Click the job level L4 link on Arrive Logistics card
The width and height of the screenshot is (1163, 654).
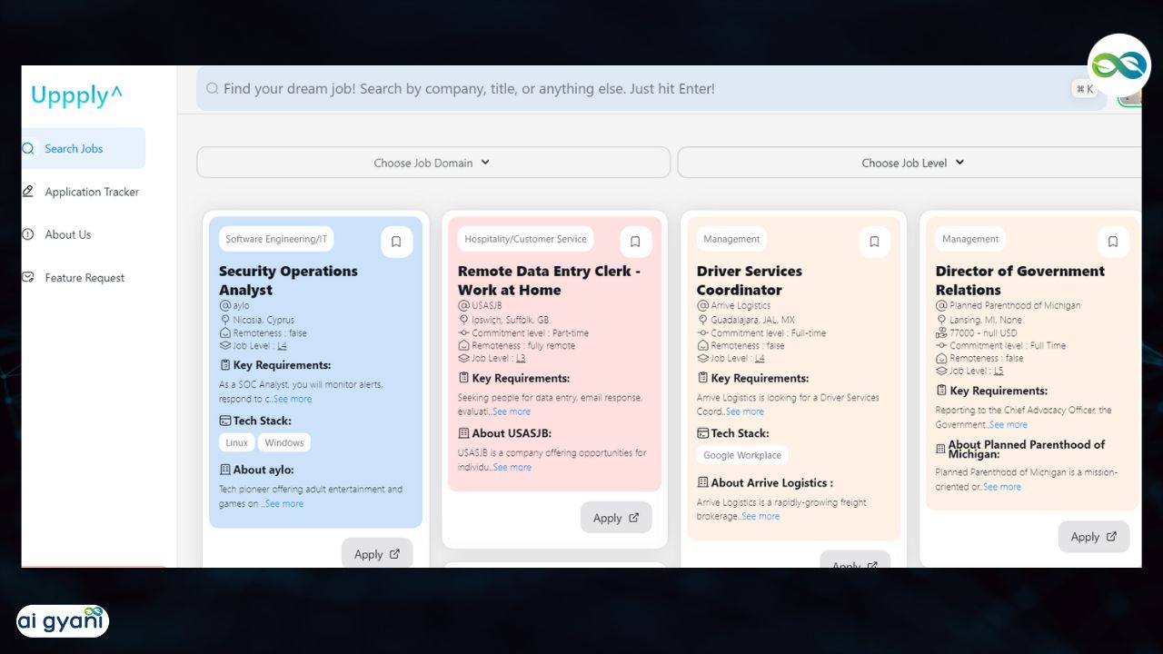pos(760,358)
